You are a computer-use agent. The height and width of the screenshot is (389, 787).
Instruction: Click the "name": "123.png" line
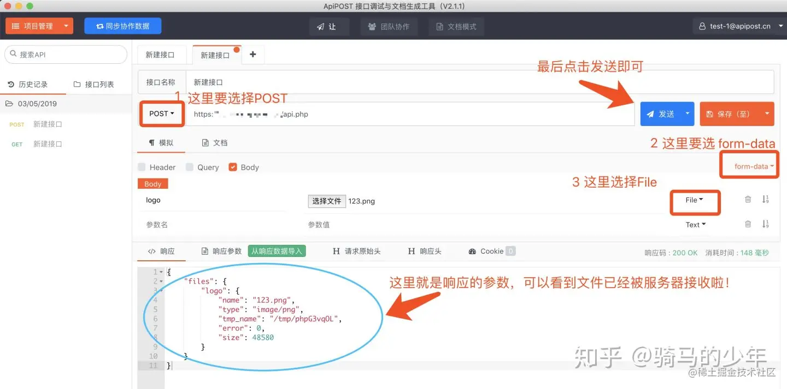click(x=256, y=300)
